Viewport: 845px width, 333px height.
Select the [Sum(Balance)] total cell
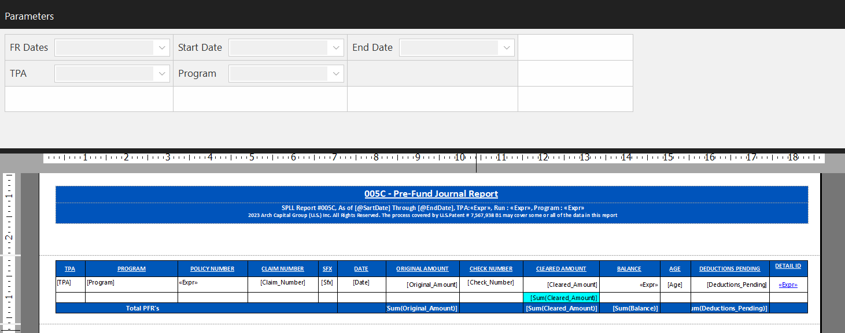click(x=630, y=308)
